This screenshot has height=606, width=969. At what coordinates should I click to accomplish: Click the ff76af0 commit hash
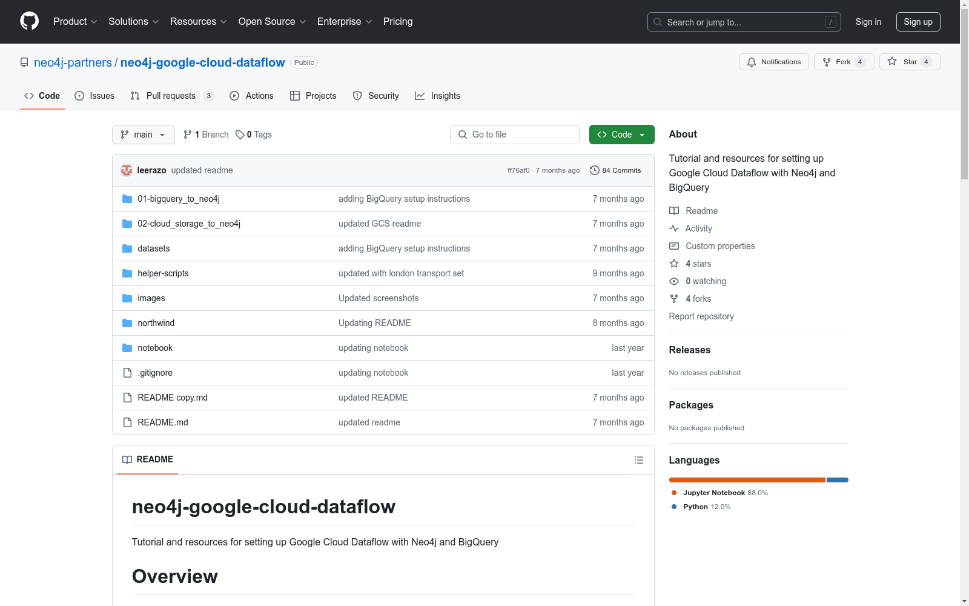[x=518, y=170]
